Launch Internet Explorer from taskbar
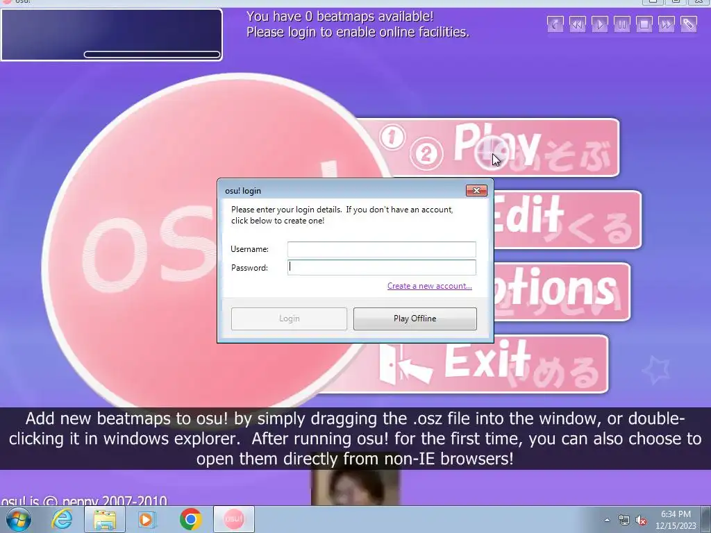711x533 pixels. click(62, 519)
